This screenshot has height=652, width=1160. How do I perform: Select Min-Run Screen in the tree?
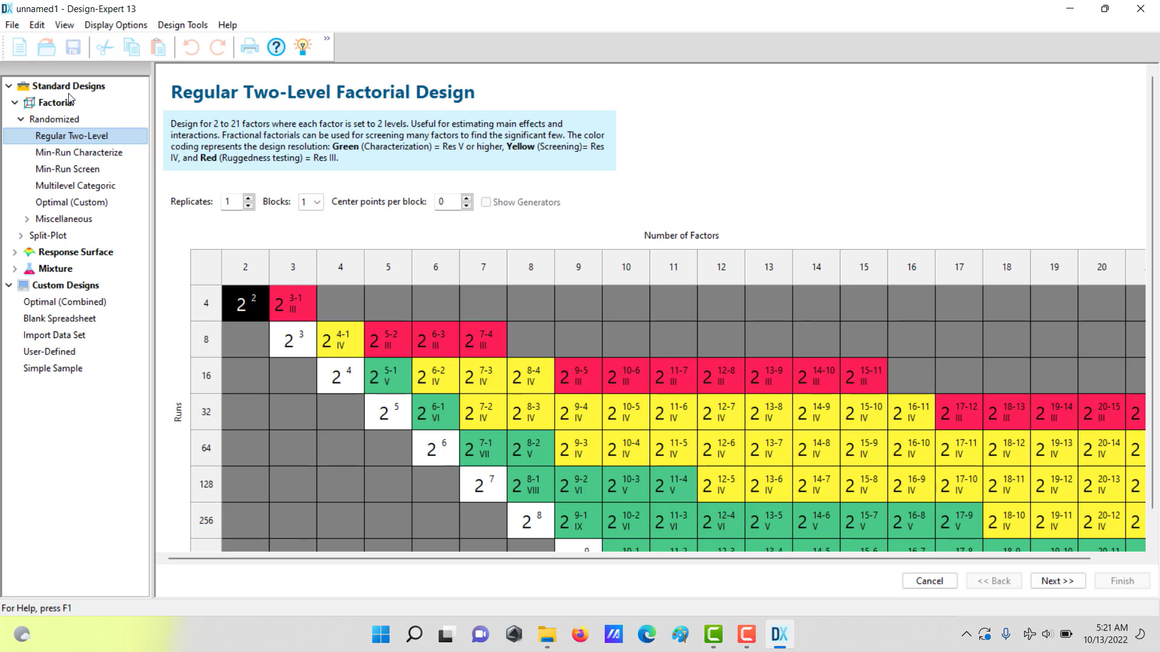67,169
